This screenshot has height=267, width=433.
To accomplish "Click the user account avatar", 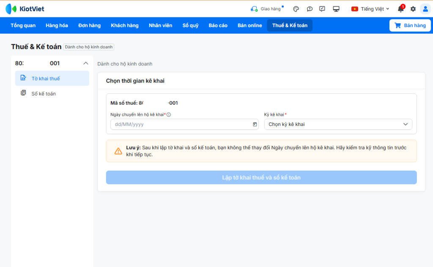I will pos(425,9).
